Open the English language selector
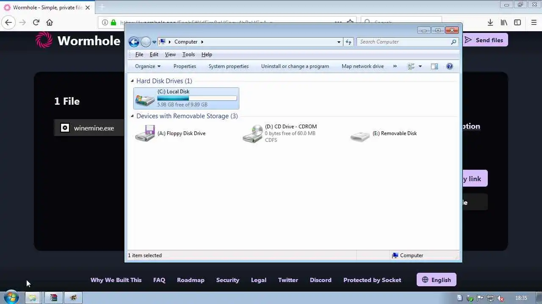 [x=437, y=280]
